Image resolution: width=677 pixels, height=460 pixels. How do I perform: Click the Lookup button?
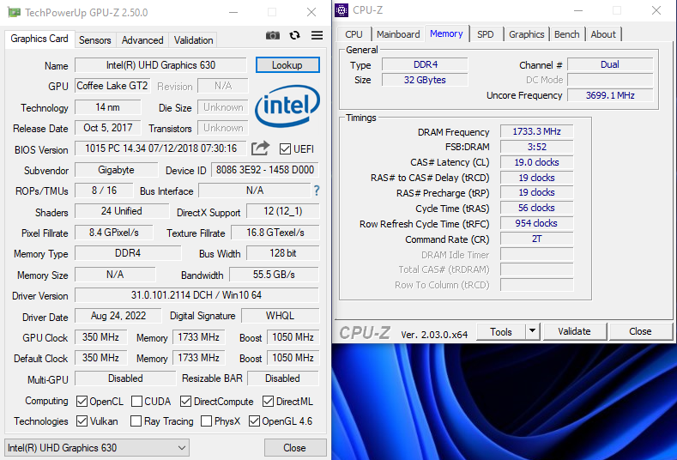click(287, 64)
